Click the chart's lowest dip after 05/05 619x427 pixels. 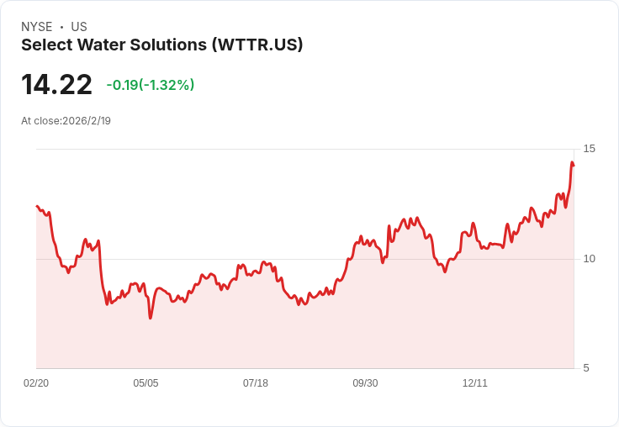[x=151, y=318]
